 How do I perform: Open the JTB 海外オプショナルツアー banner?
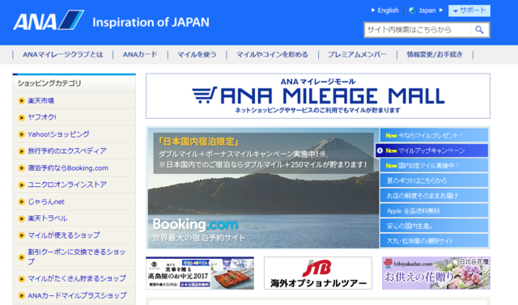[318, 273]
